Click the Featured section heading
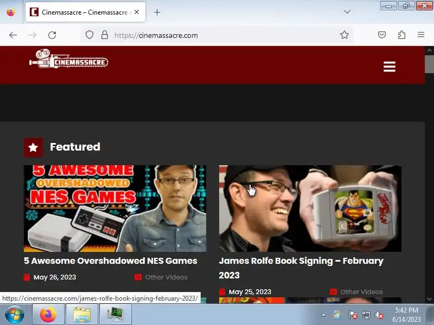The width and height of the screenshot is (434, 325). pos(75,147)
